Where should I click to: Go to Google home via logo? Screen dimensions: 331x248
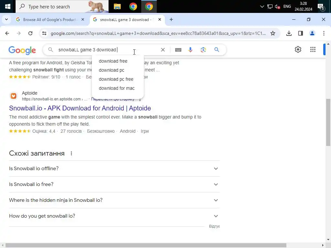[22, 50]
